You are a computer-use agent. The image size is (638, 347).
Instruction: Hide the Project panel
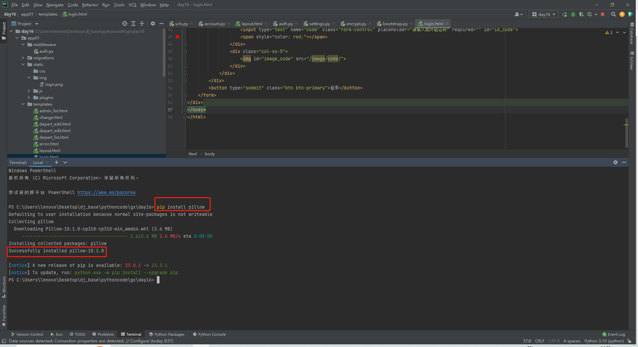point(161,24)
